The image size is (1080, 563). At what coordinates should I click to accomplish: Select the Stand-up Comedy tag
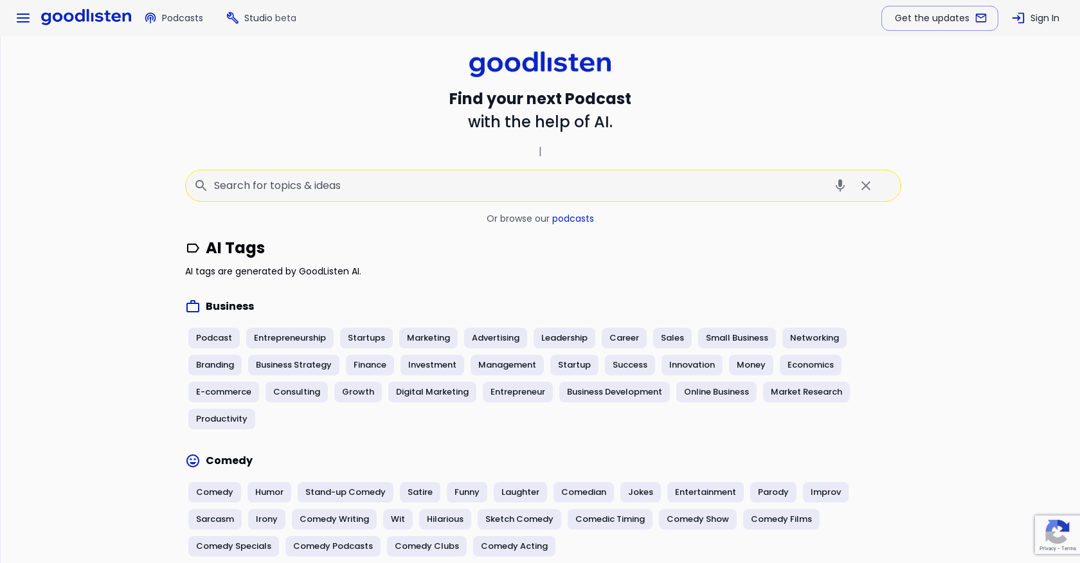[345, 492]
